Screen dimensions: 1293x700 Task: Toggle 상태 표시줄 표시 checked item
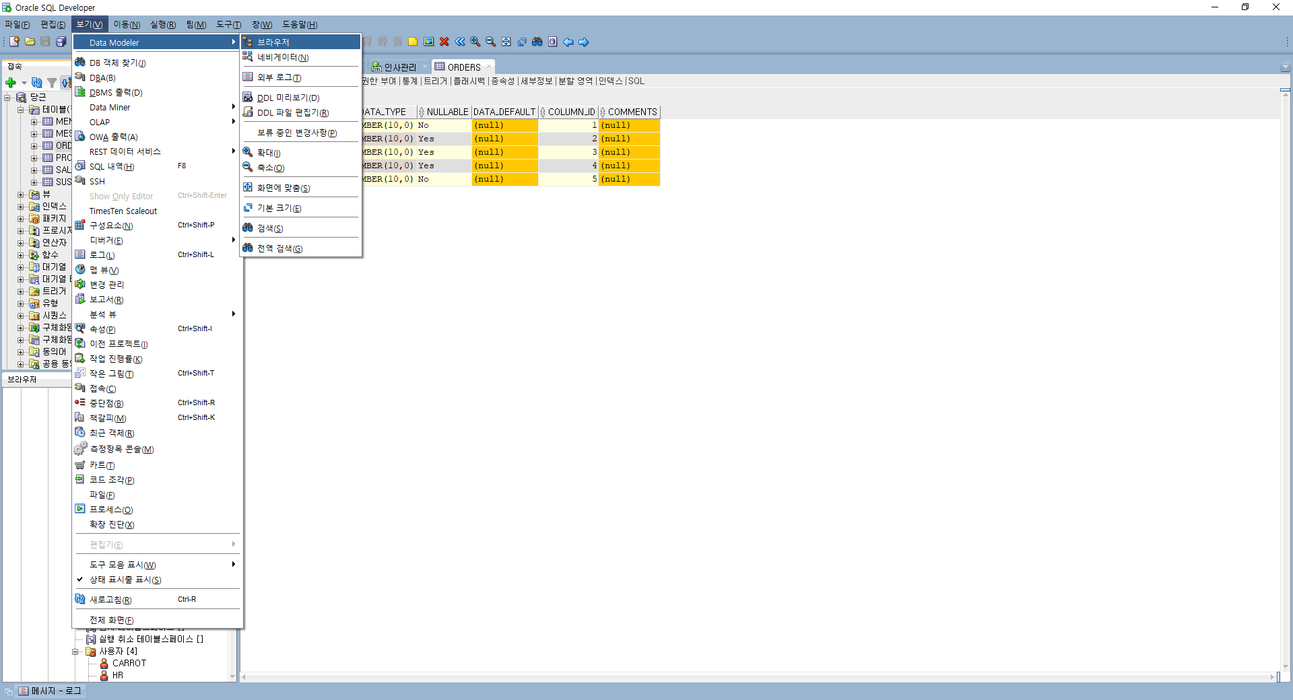click(x=156, y=580)
